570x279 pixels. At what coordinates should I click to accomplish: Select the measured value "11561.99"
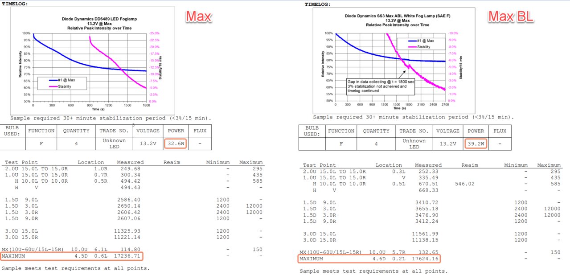pyautogui.click(x=425, y=234)
